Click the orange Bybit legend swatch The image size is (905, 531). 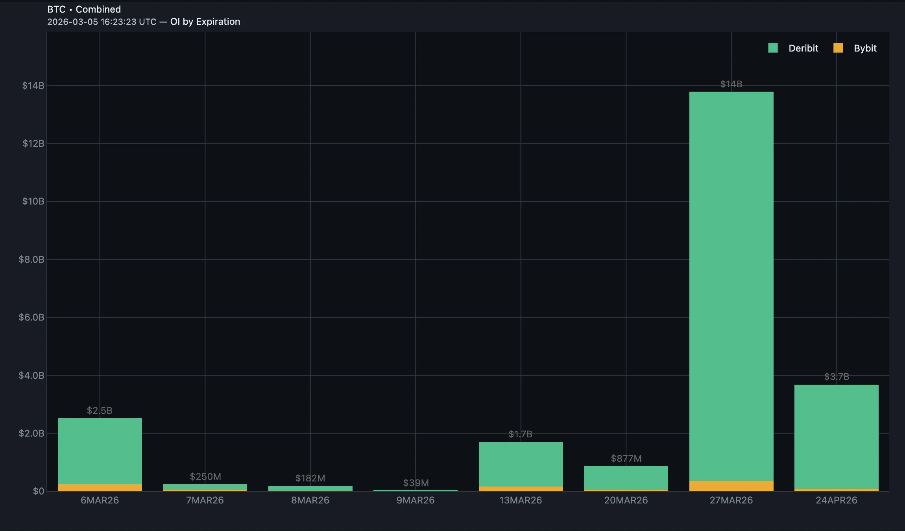[838, 48]
